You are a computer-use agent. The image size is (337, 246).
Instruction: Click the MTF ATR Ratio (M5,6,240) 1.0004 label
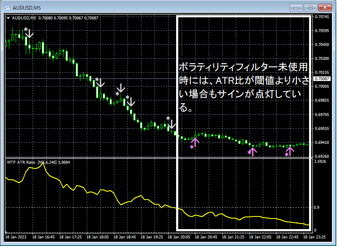click(x=39, y=162)
